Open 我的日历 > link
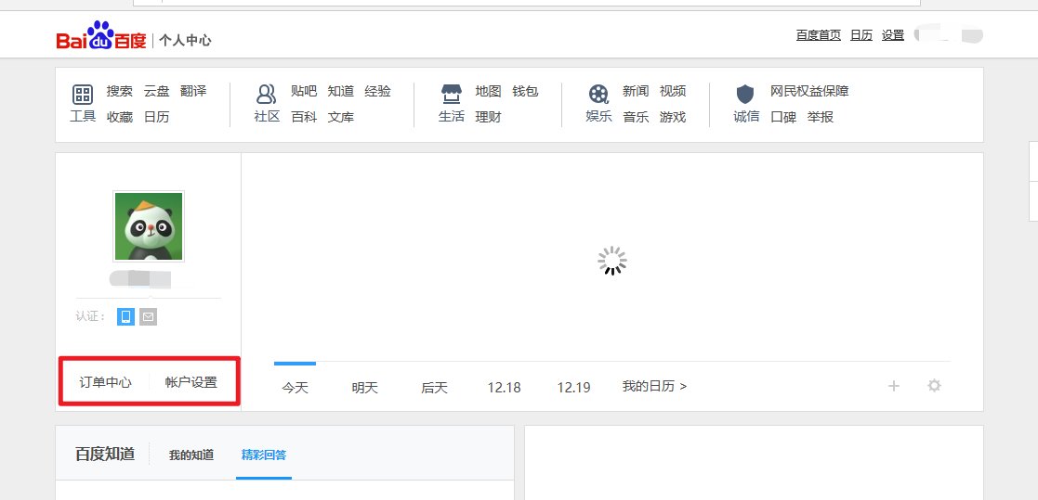The image size is (1038, 500). pyautogui.click(x=655, y=386)
